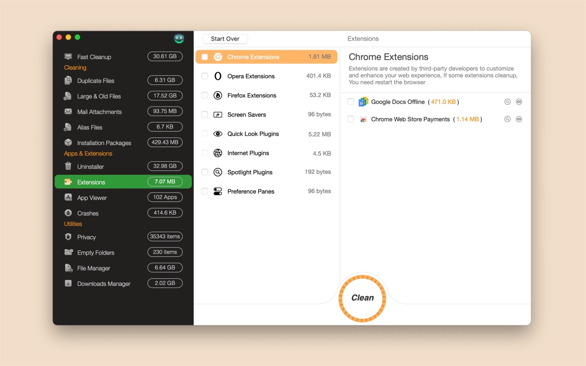Click the Firefox Extensions icon
This screenshot has width=586, height=366.
pos(218,96)
